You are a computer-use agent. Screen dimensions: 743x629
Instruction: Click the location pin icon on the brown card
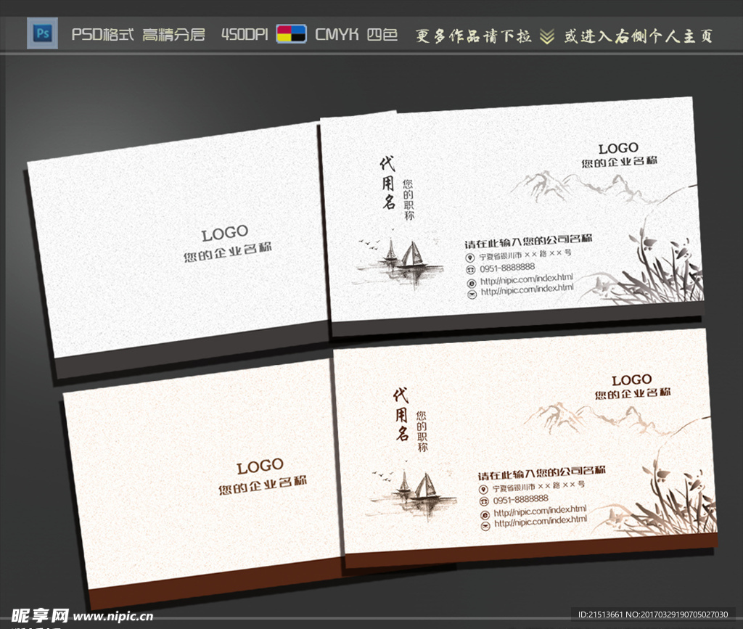pos(483,489)
